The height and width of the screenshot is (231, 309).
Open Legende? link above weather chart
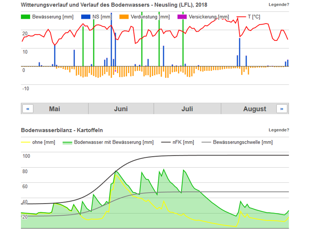pos(279,4)
